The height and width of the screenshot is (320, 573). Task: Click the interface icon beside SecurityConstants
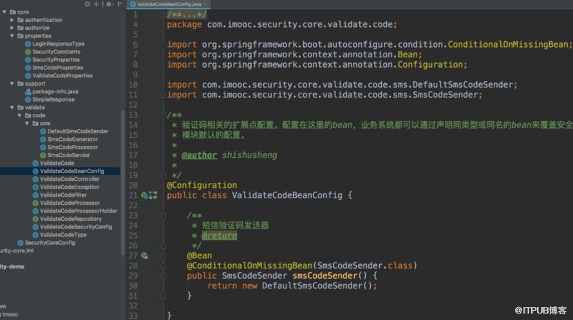28,52
